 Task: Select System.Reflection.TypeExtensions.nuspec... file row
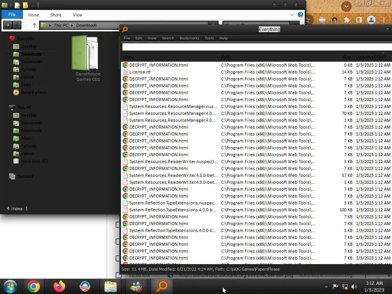(256, 203)
